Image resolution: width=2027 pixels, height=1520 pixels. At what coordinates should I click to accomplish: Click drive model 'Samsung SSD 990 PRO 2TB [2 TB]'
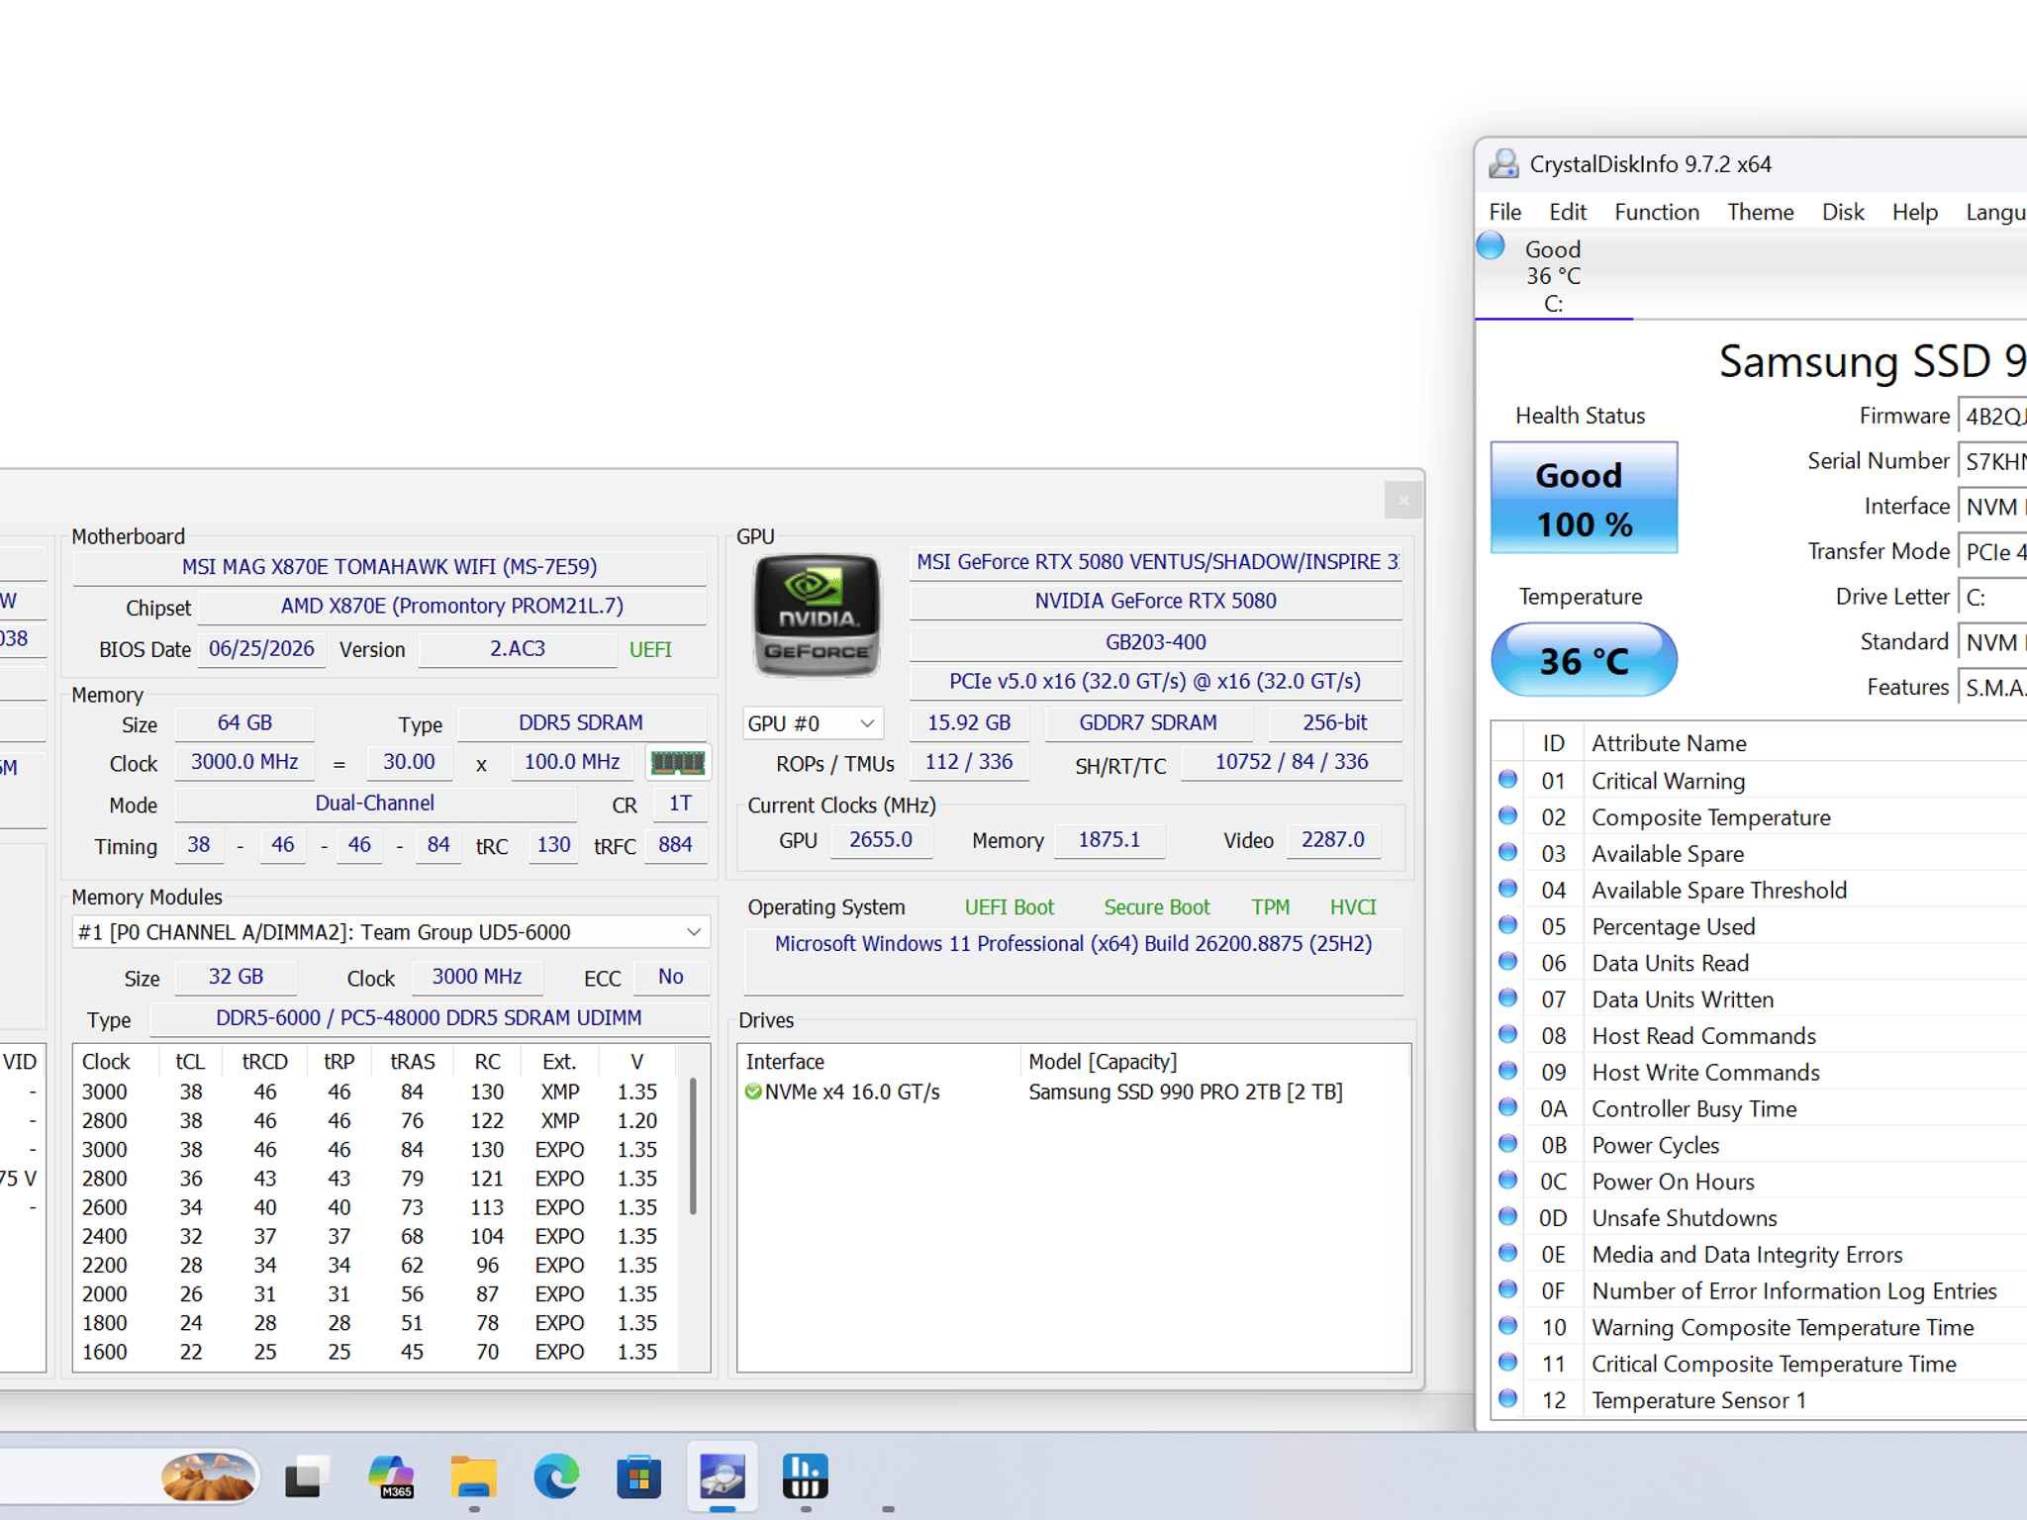(x=1186, y=1092)
